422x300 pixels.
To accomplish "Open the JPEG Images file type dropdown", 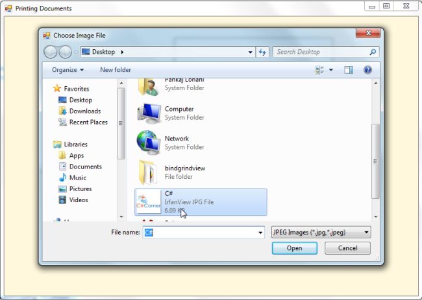I will [321, 233].
